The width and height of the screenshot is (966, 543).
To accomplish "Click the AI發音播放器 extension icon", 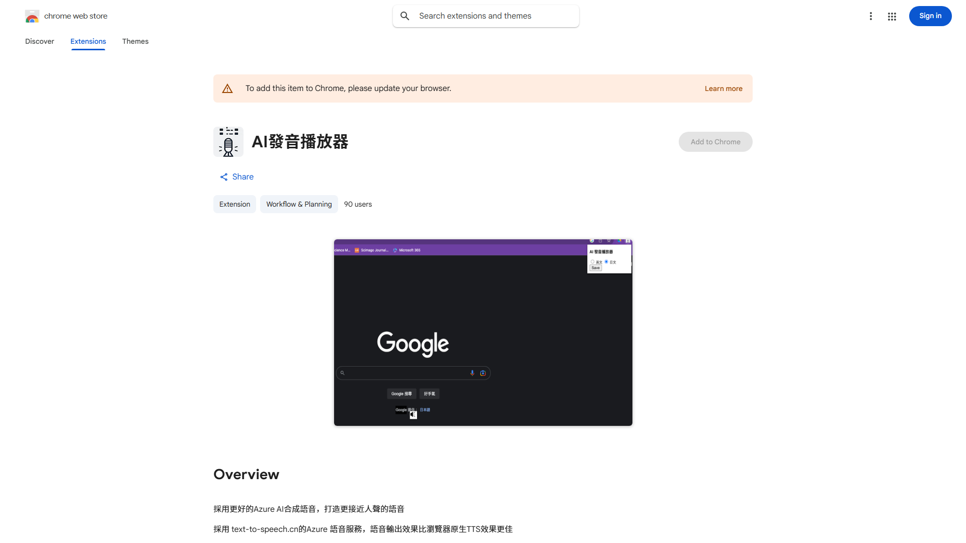I will pos(228,142).
